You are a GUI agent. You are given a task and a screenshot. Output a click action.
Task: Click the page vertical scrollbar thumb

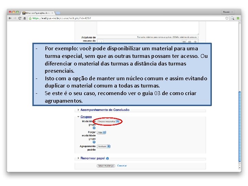point(240,126)
